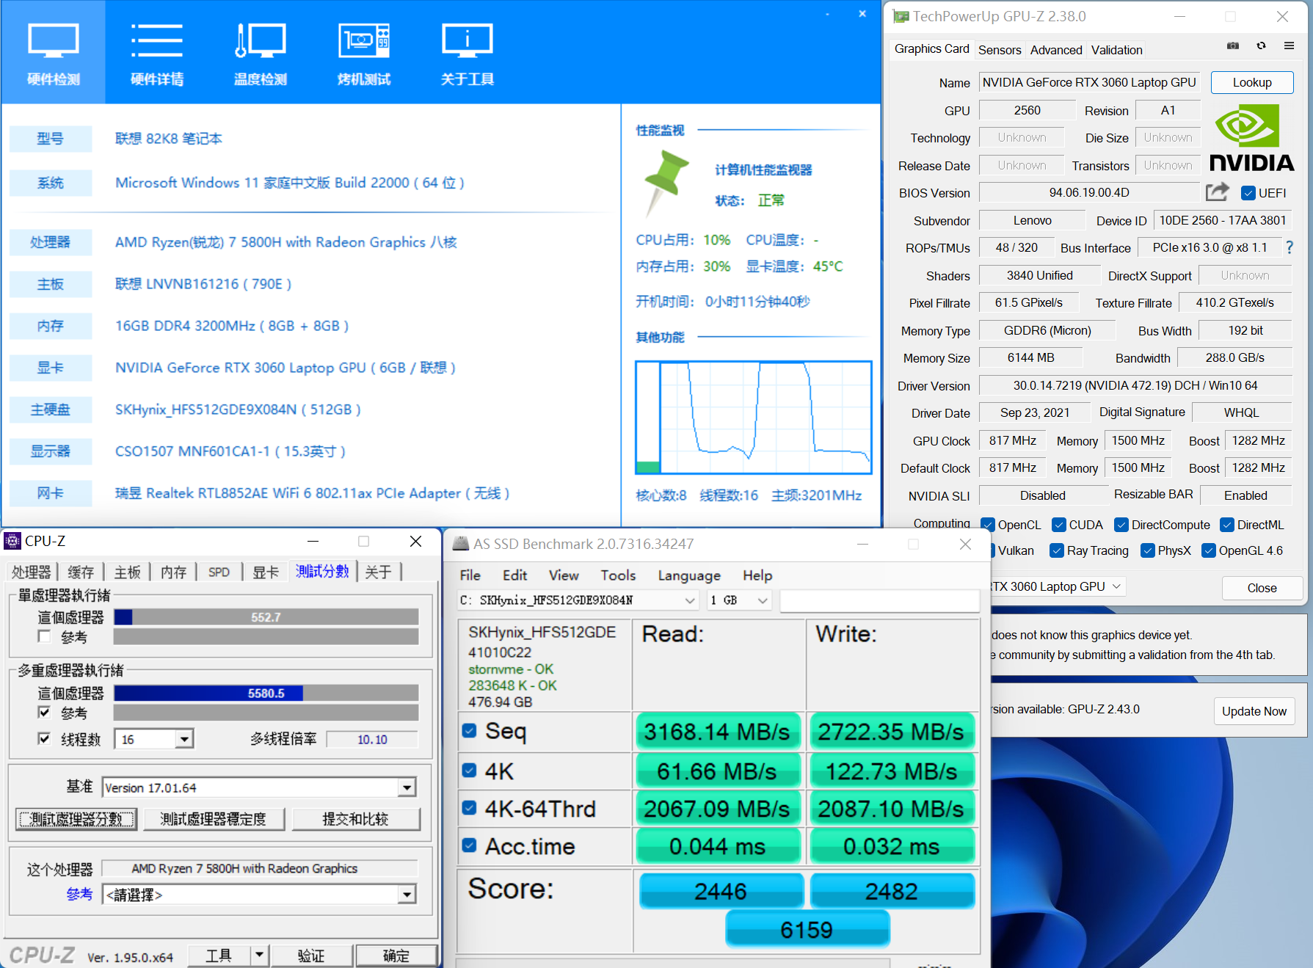Viewport: 1313px width, 968px height.
Task: Click the CPU usage history graph
Action: pos(754,418)
